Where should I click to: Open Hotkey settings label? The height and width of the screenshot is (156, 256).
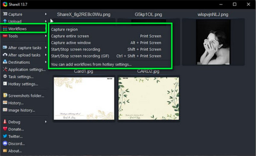tap(23, 84)
